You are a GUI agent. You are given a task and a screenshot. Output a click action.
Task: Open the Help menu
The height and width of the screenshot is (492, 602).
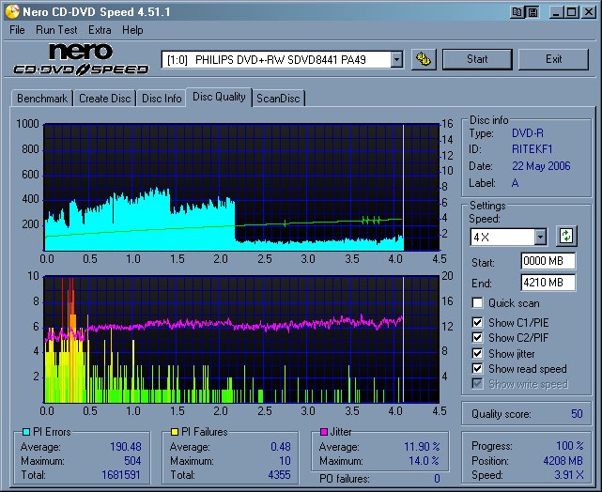tap(132, 30)
